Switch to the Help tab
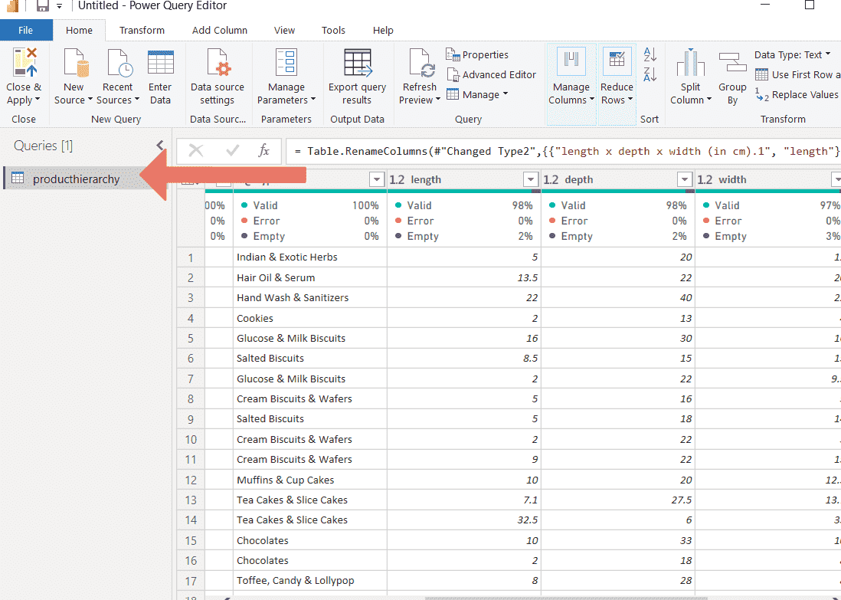 (383, 31)
